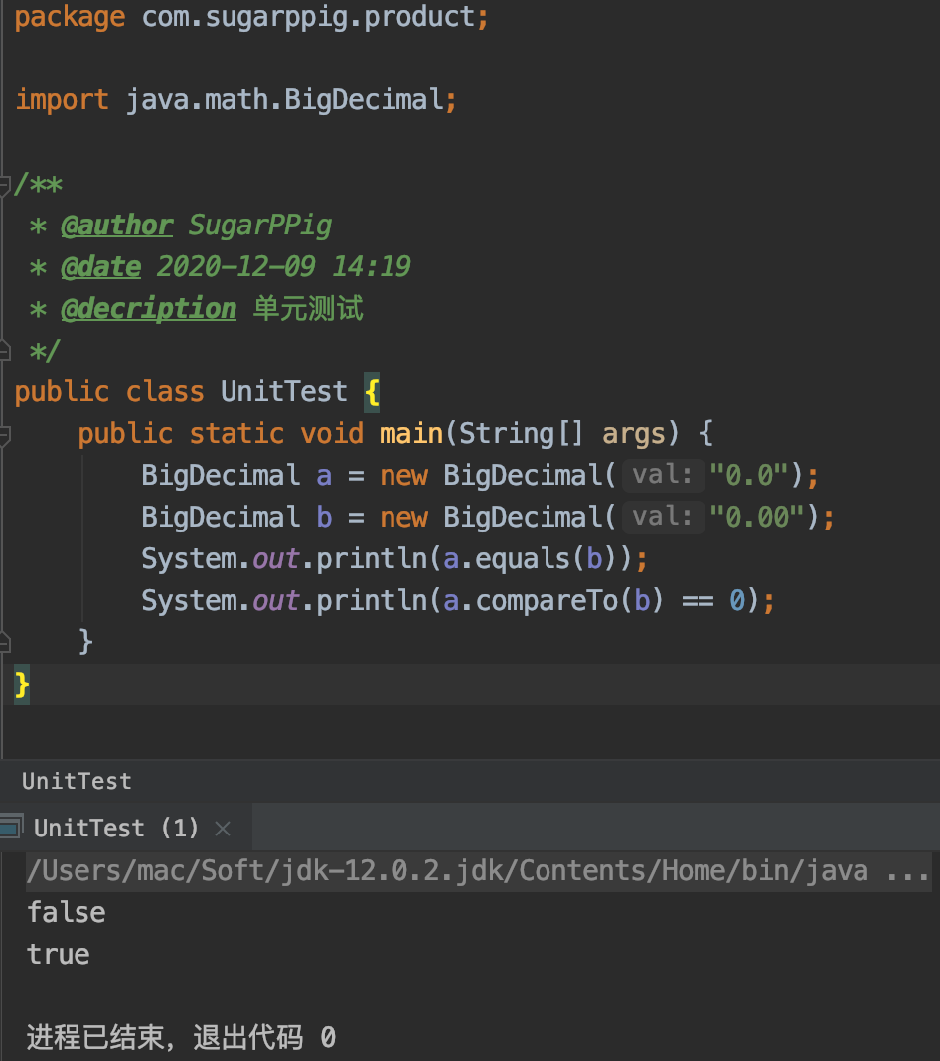The image size is (940, 1061).
Task: Click the java.math.BigDecimal import
Action: point(284,100)
